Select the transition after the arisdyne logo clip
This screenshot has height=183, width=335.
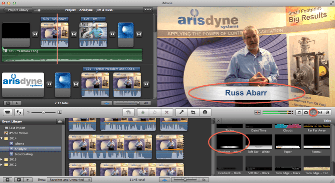(x=49, y=84)
